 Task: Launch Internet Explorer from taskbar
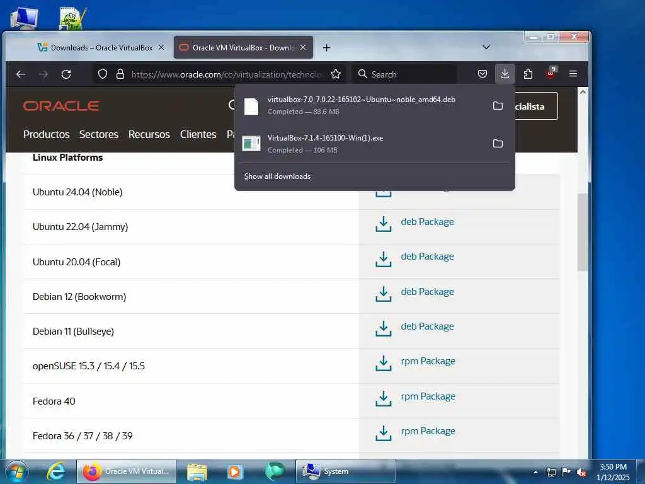pyautogui.click(x=55, y=471)
